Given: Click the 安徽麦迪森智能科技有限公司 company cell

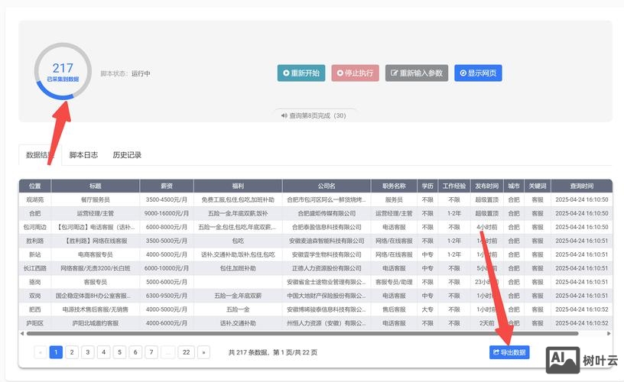Looking at the screenshot, I should tap(327, 241).
